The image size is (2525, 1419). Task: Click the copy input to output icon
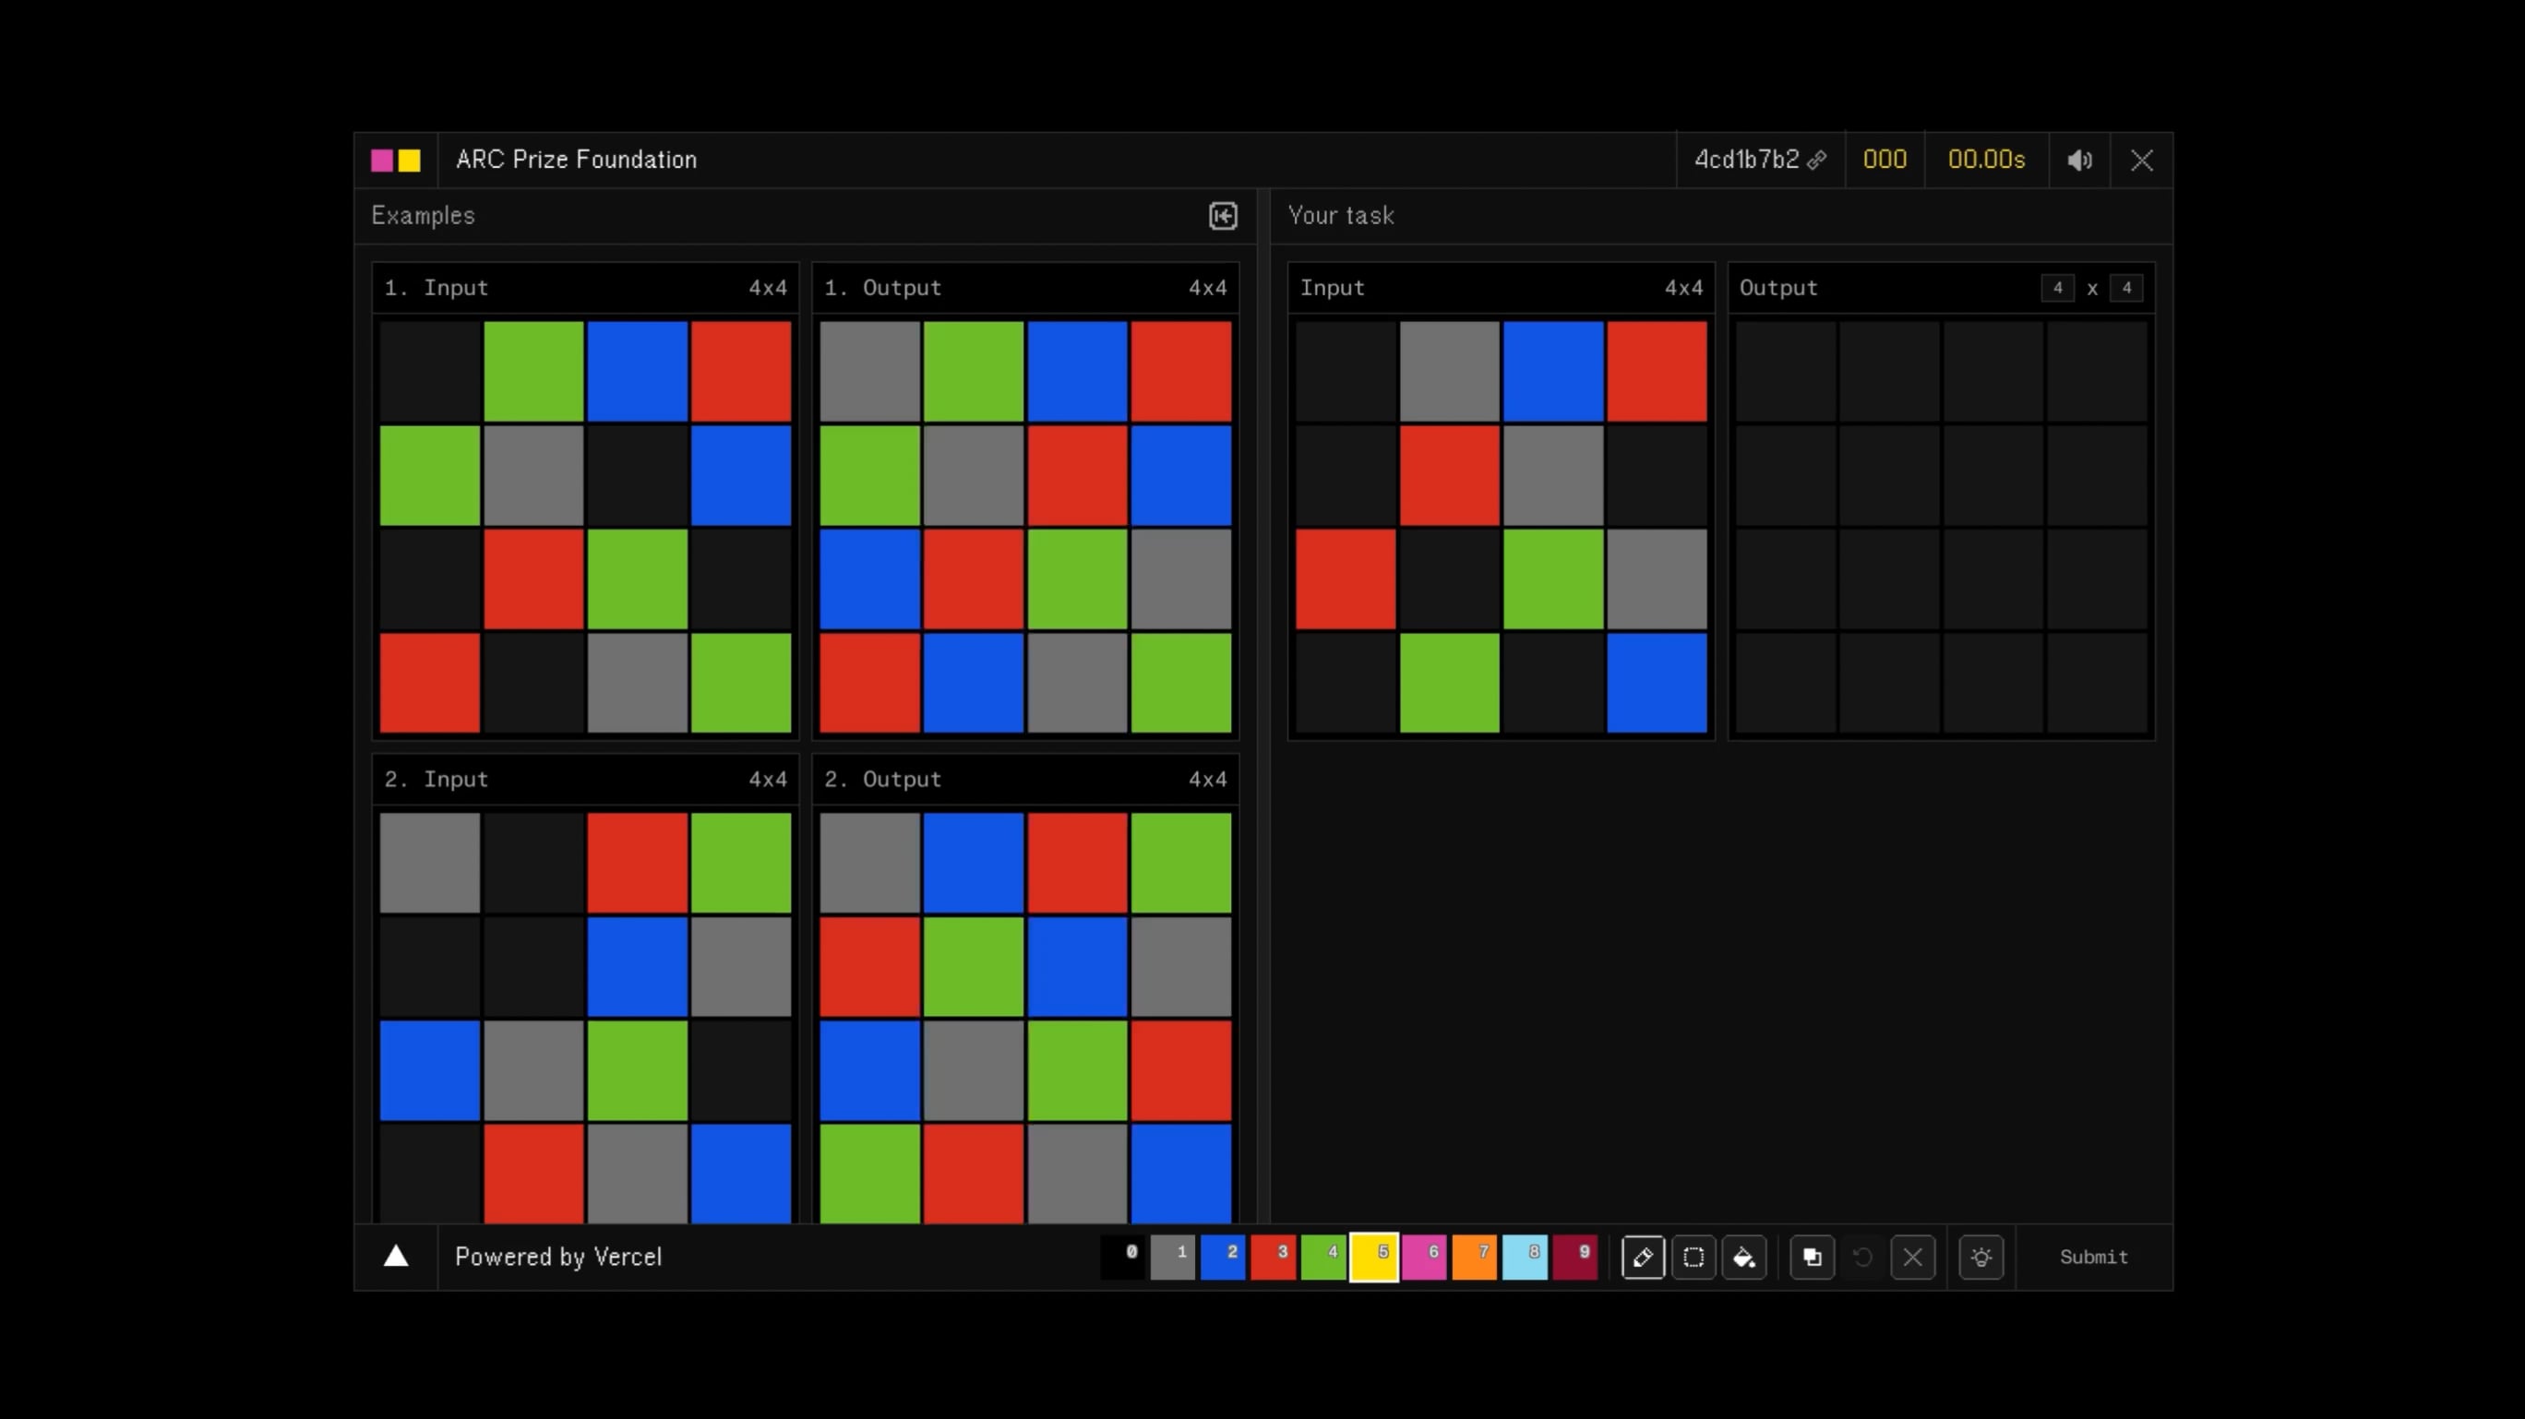(x=1812, y=1258)
